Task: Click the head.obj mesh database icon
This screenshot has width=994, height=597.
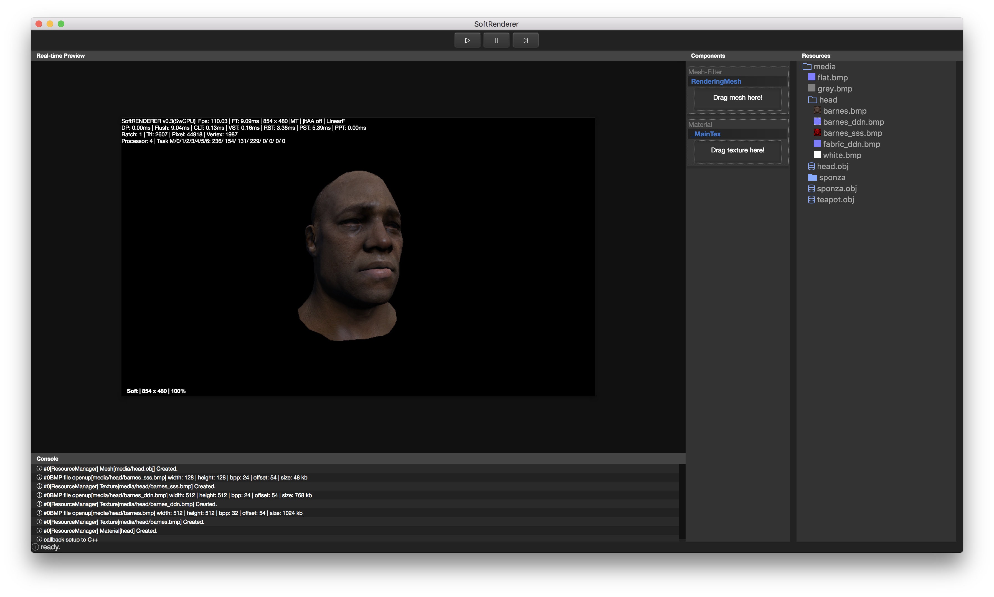Action: pyautogui.click(x=811, y=166)
